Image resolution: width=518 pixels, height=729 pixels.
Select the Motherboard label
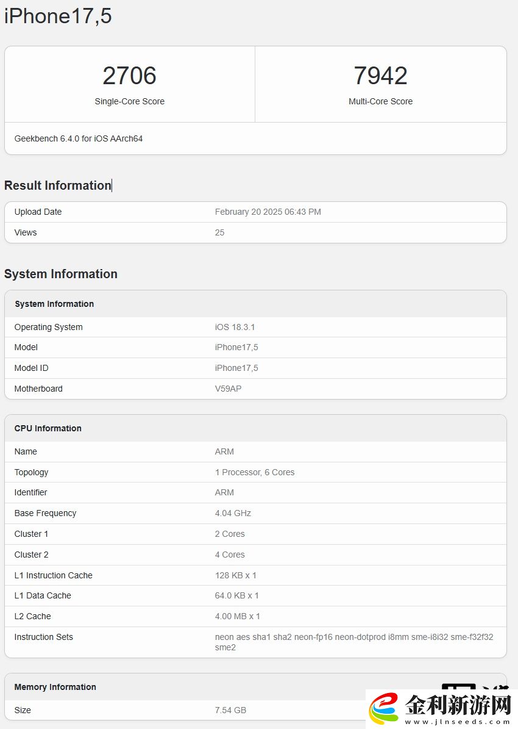click(38, 389)
